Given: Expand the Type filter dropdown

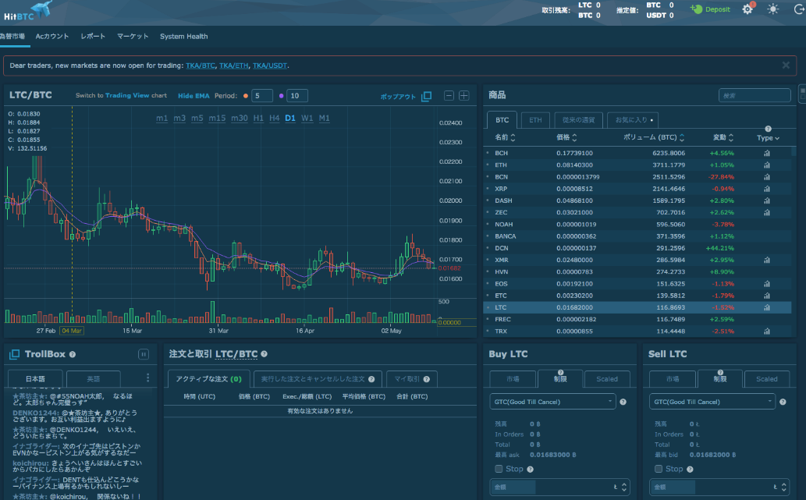Looking at the screenshot, I should tap(768, 138).
